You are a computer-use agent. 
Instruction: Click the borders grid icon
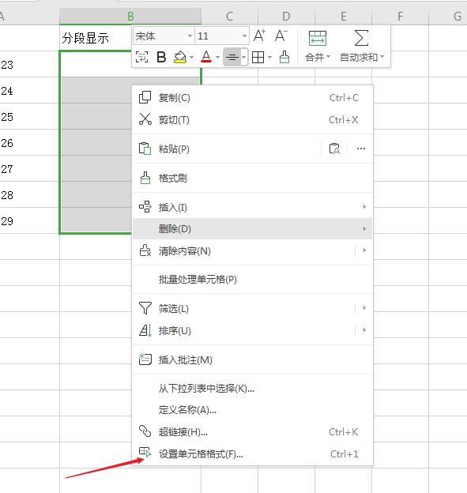point(258,57)
